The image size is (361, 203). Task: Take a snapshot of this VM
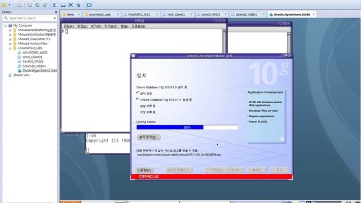[x=30, y=5]
